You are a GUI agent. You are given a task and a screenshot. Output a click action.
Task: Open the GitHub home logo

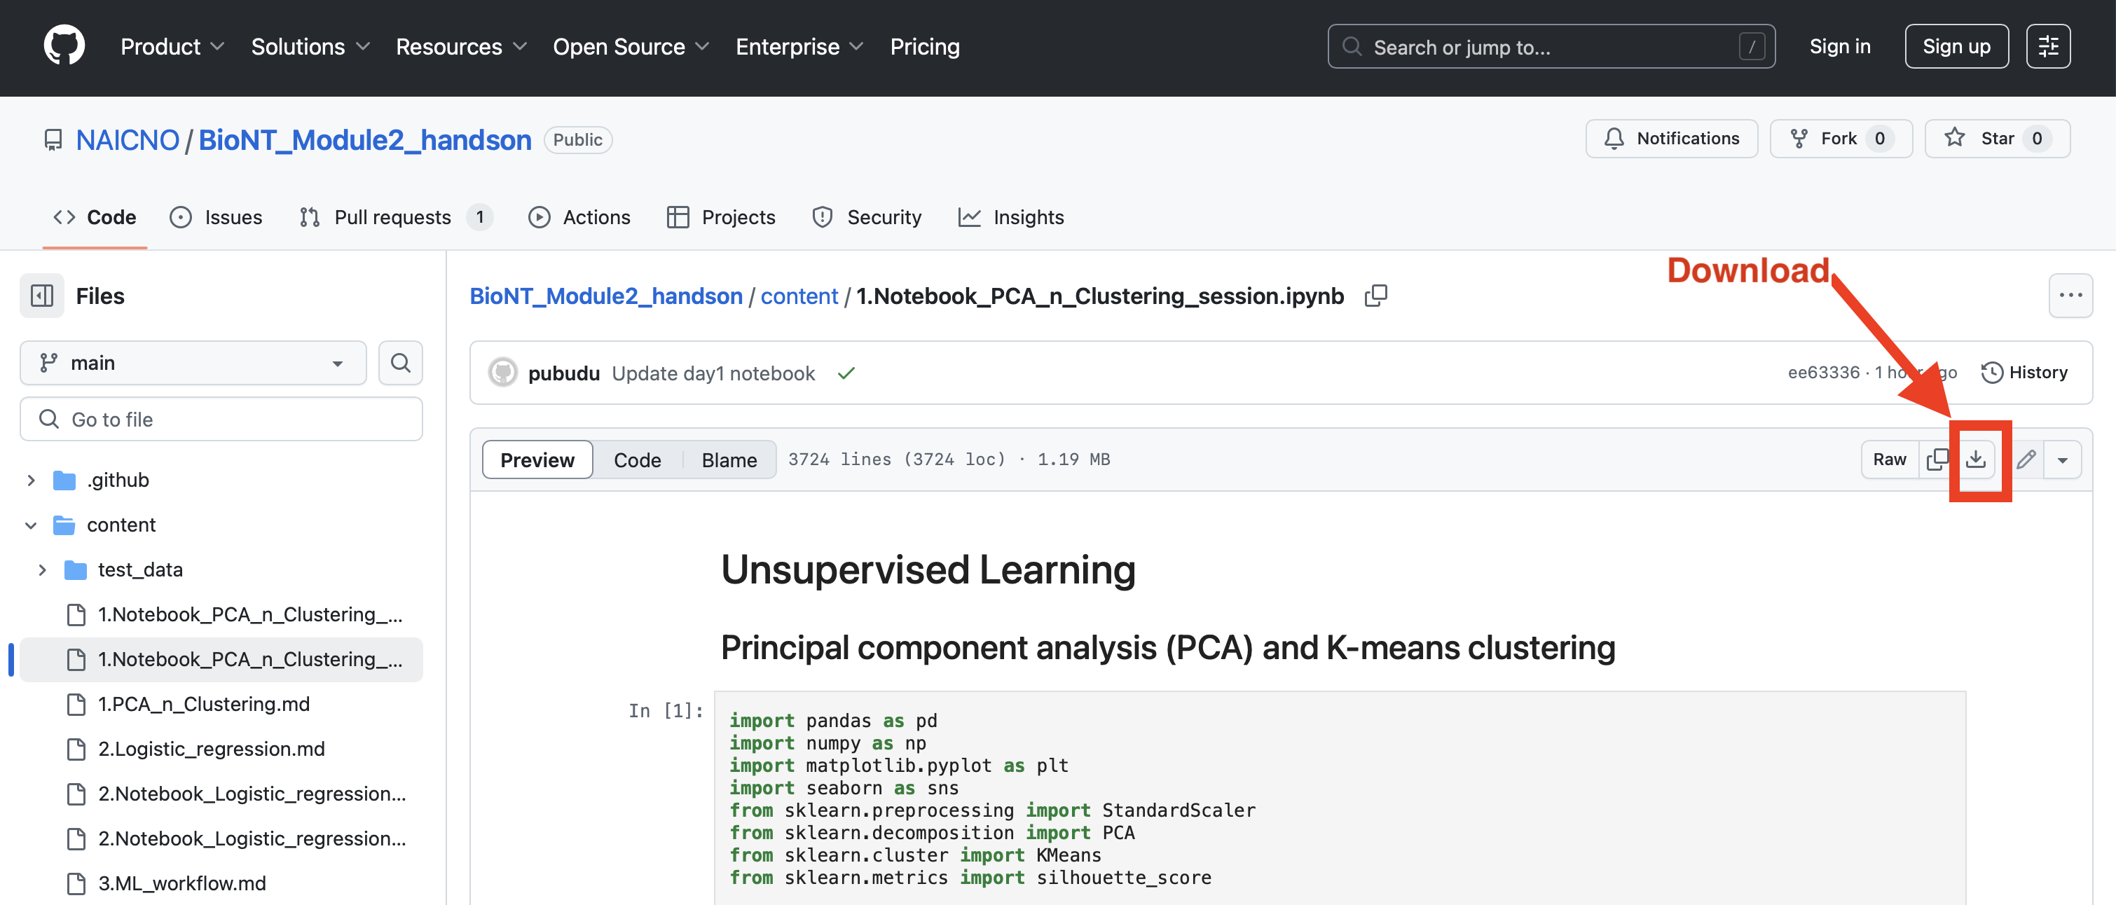[x=64, y=46]
